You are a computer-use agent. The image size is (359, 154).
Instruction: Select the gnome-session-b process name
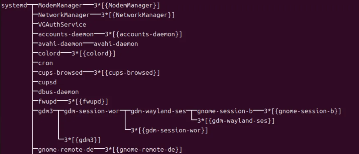[225, 111]
